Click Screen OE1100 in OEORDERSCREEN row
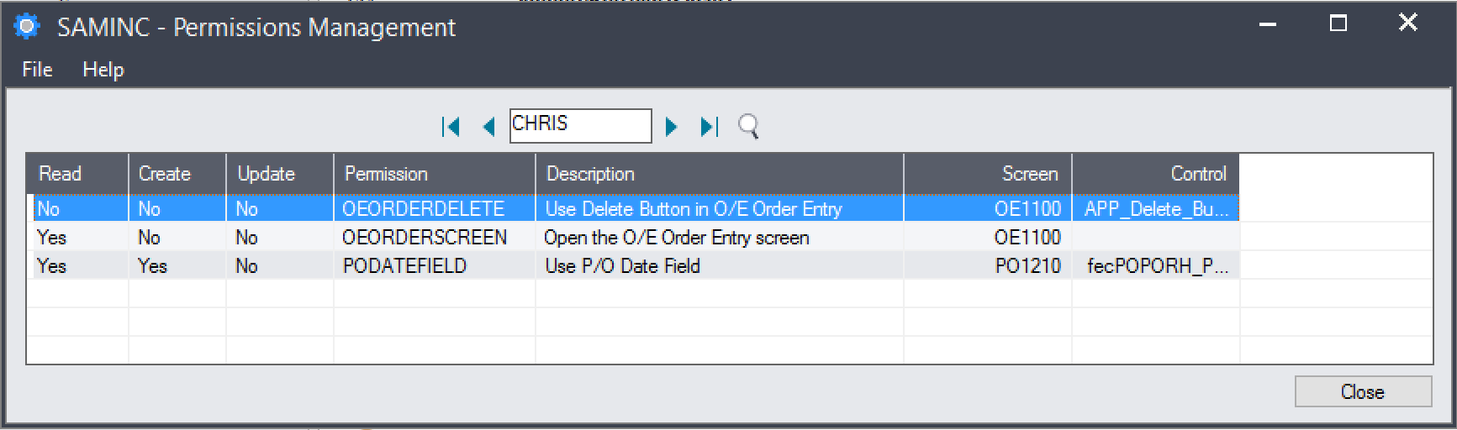The width and height of the screenshot is (1457, 430). click(988, 237)
